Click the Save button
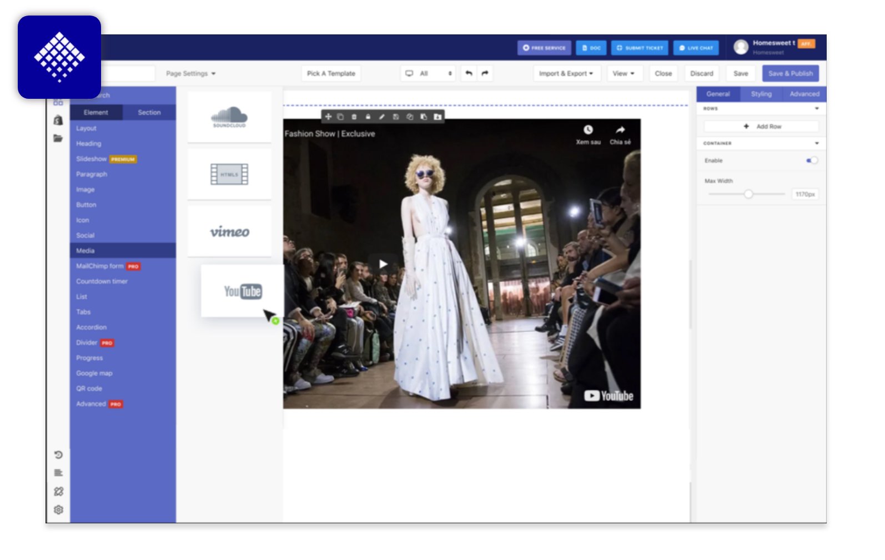This screenshot has width=885, height=560. (741, 73)
